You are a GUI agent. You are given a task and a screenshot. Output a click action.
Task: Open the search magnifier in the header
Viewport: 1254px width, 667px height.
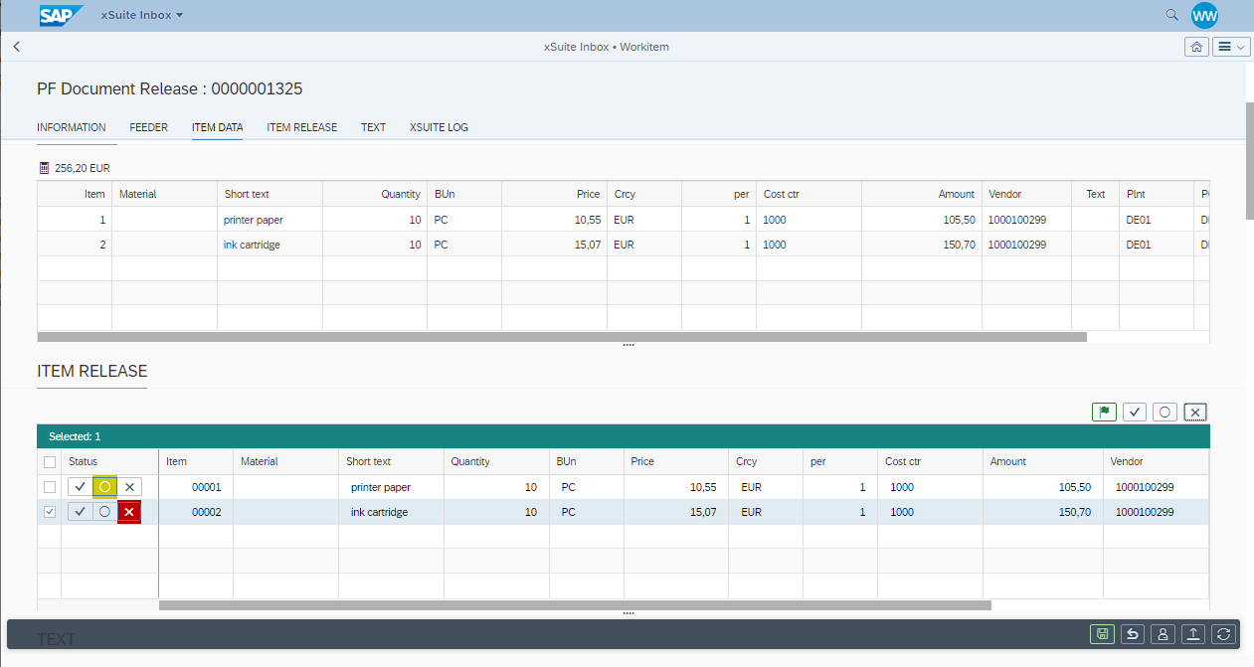[1171, 15]
